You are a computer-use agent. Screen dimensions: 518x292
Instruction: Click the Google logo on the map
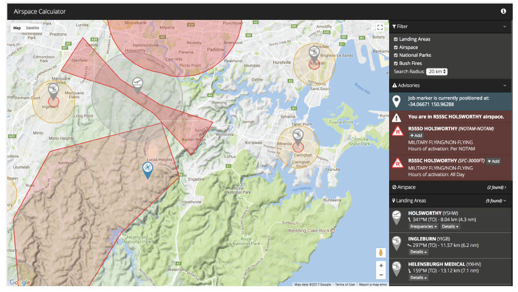pyautogui.click(x=20, y=283)
